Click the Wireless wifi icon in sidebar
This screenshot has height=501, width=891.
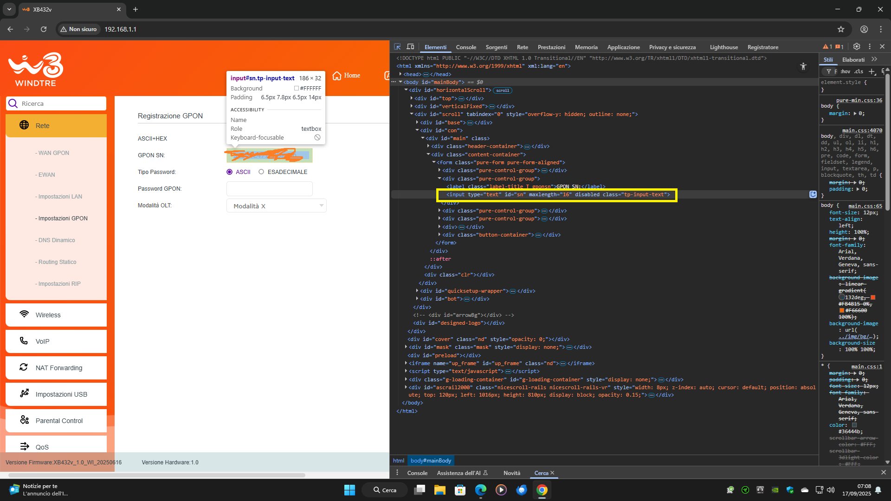click(24, 315)
